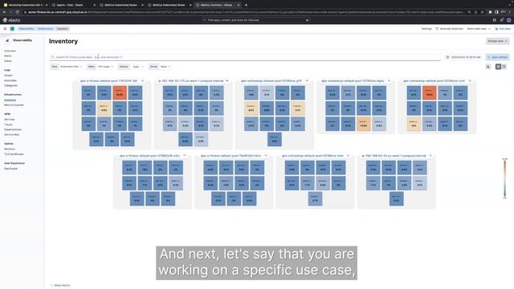Screen dimensions: 514x289
Task: Close the Metrics Inventory browser tab
Action: (x=239, y=5)
